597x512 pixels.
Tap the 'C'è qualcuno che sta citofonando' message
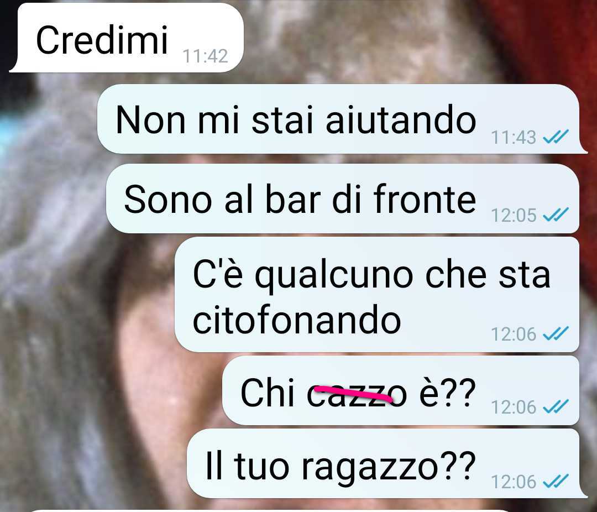tap(377, 295)
